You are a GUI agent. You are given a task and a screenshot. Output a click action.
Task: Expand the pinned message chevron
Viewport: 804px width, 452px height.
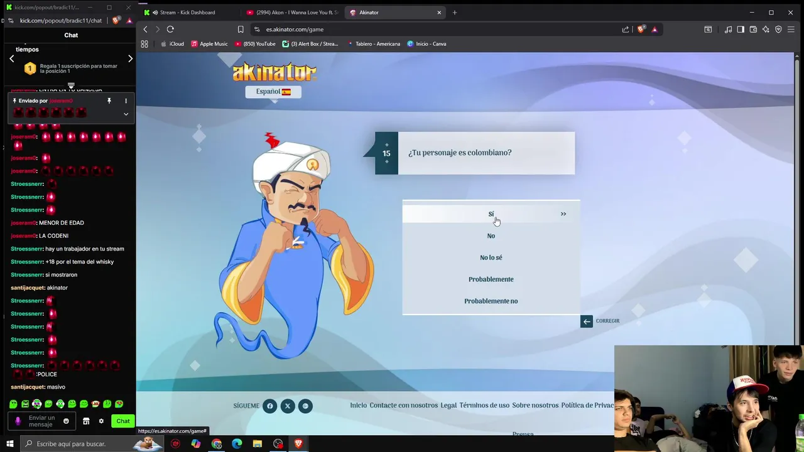tap(126, 114)
